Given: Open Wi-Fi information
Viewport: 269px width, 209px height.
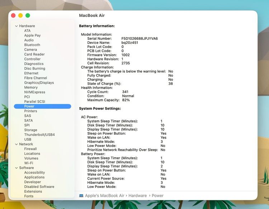Looking at the screenshot, I should point(28,163).
